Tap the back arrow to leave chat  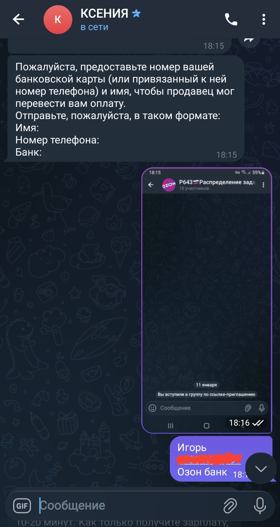coord(18,19)
